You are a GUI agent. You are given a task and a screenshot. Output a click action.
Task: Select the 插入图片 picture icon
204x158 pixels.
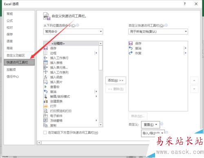[x=46, y=82]
